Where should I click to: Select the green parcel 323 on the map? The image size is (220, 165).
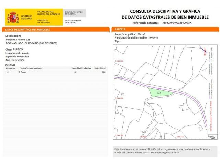click(160, 92)
